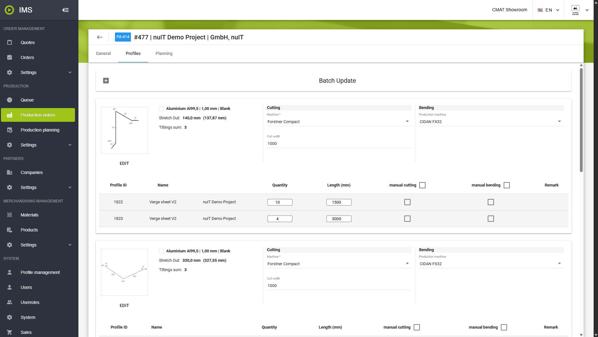The image size is (598, 337).
Task: Open the user account dropdown chevron
Action: (587, 10)
